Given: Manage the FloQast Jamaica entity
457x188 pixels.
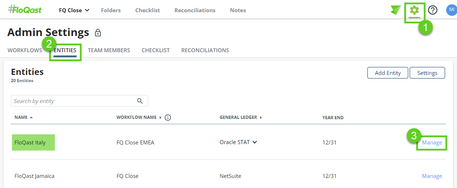Looking at the screenshot, I should tap(432, 176).
